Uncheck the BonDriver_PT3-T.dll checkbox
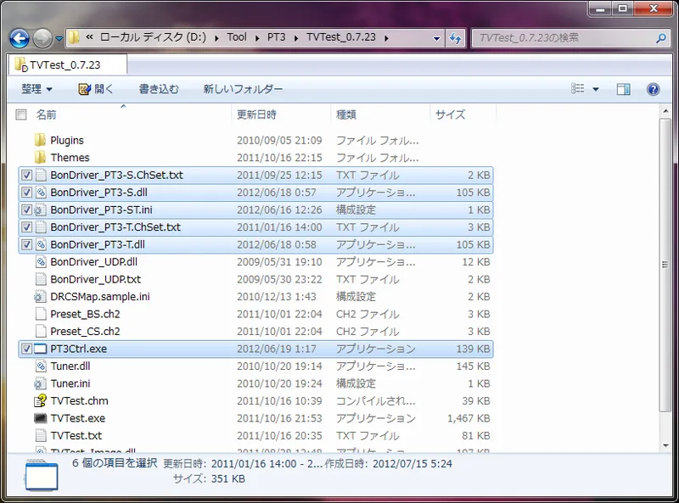Screen dimensions: 679x503 (27, 244)
